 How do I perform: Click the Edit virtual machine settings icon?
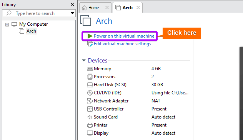[90, 44]
